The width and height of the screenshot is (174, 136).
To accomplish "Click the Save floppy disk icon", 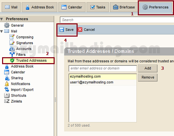I will pos(62,30).
